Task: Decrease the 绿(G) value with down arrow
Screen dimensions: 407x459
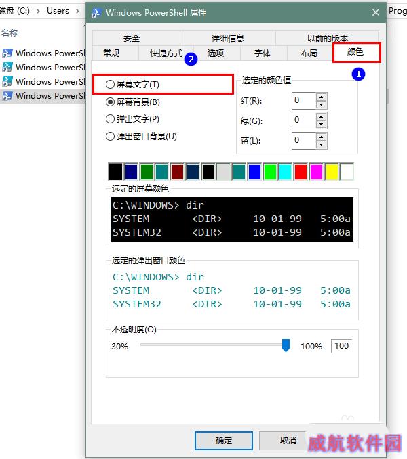Action: pyautogui.click(x=322, y=125)
